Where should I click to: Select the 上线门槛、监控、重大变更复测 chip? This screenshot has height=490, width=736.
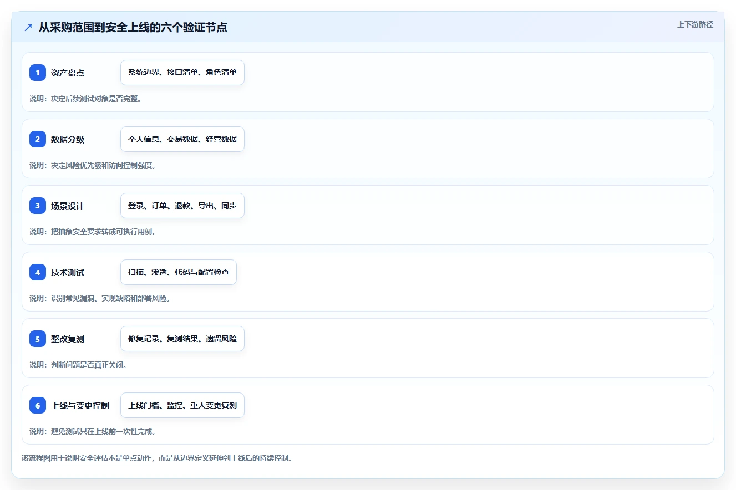click(x=182, y=405)
